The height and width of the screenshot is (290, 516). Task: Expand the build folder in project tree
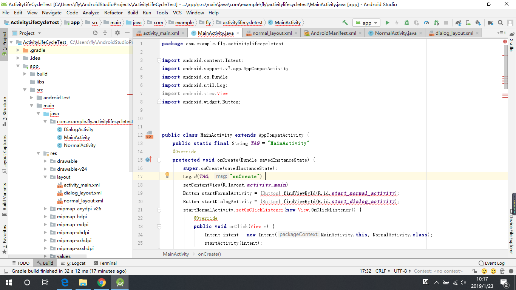click(25, 74)
